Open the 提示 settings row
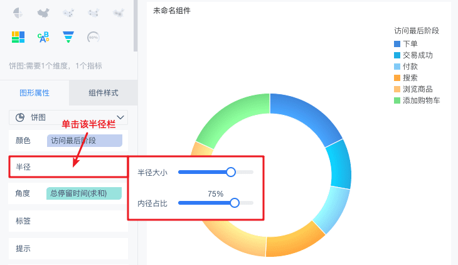This screenshot has width=458, height=265. click(68, 249)
